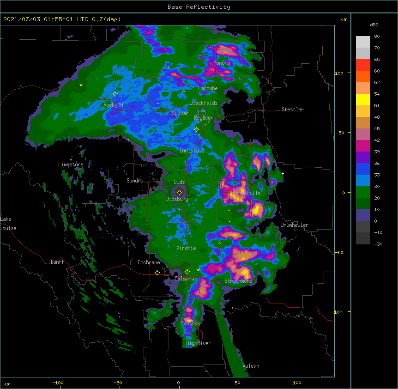Select the ThreeHills label
Image resolution: width=398 pixels, height=389 pixels.
(247, 193)
